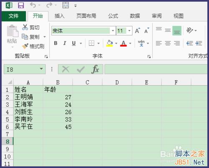The width and height of the screenshot is (209, 168).
Task: Apply red font color
Action: (123, 43)
